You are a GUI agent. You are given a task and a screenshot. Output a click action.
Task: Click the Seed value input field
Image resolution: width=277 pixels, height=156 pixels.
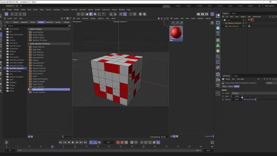237,96
